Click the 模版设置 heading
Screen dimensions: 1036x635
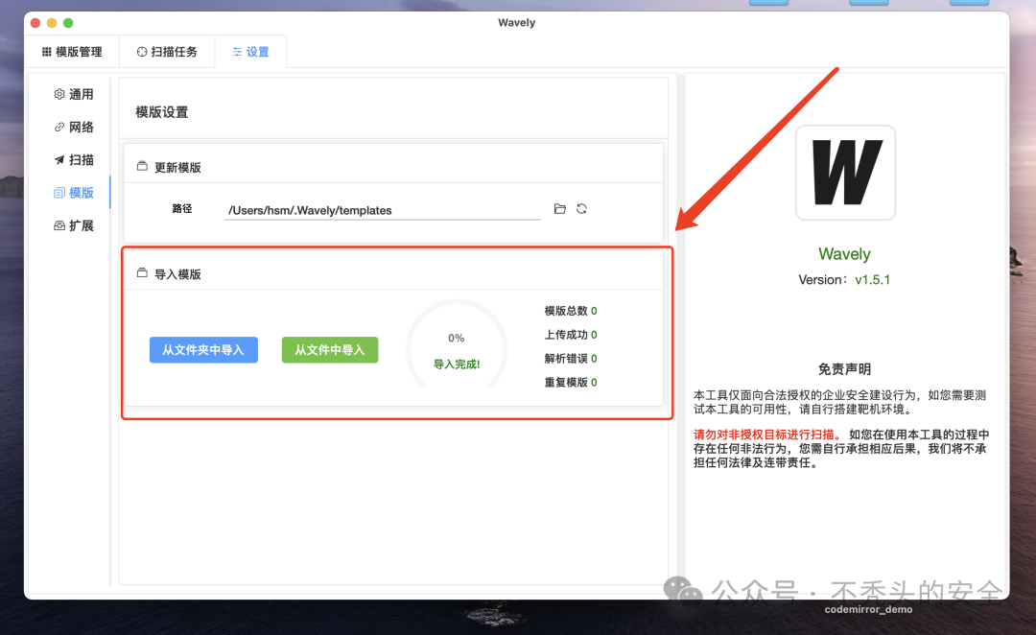click(x=162, y=112)
